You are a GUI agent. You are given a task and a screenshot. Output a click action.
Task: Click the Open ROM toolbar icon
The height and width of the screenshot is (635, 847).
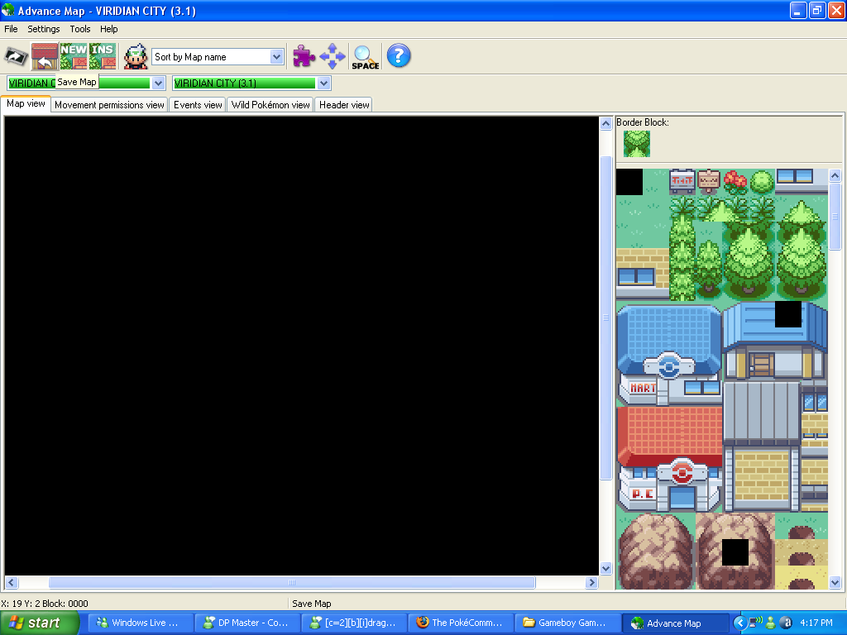click(x=17, y=56)
